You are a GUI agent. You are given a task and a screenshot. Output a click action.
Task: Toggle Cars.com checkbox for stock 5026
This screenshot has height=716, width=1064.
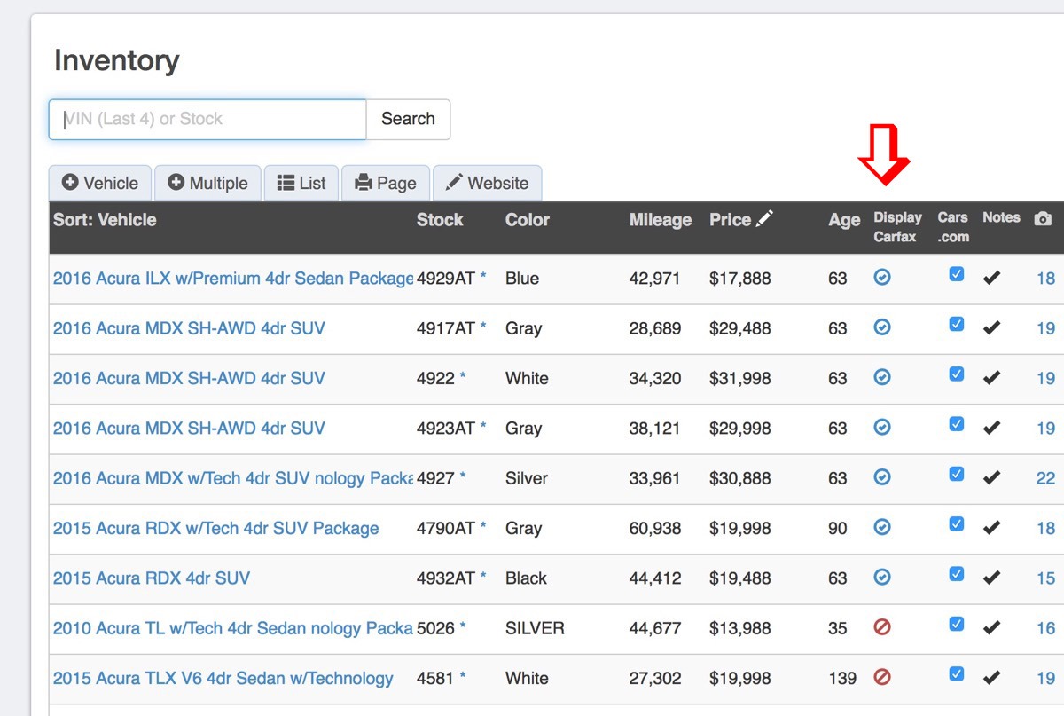(x=956, y=624)
